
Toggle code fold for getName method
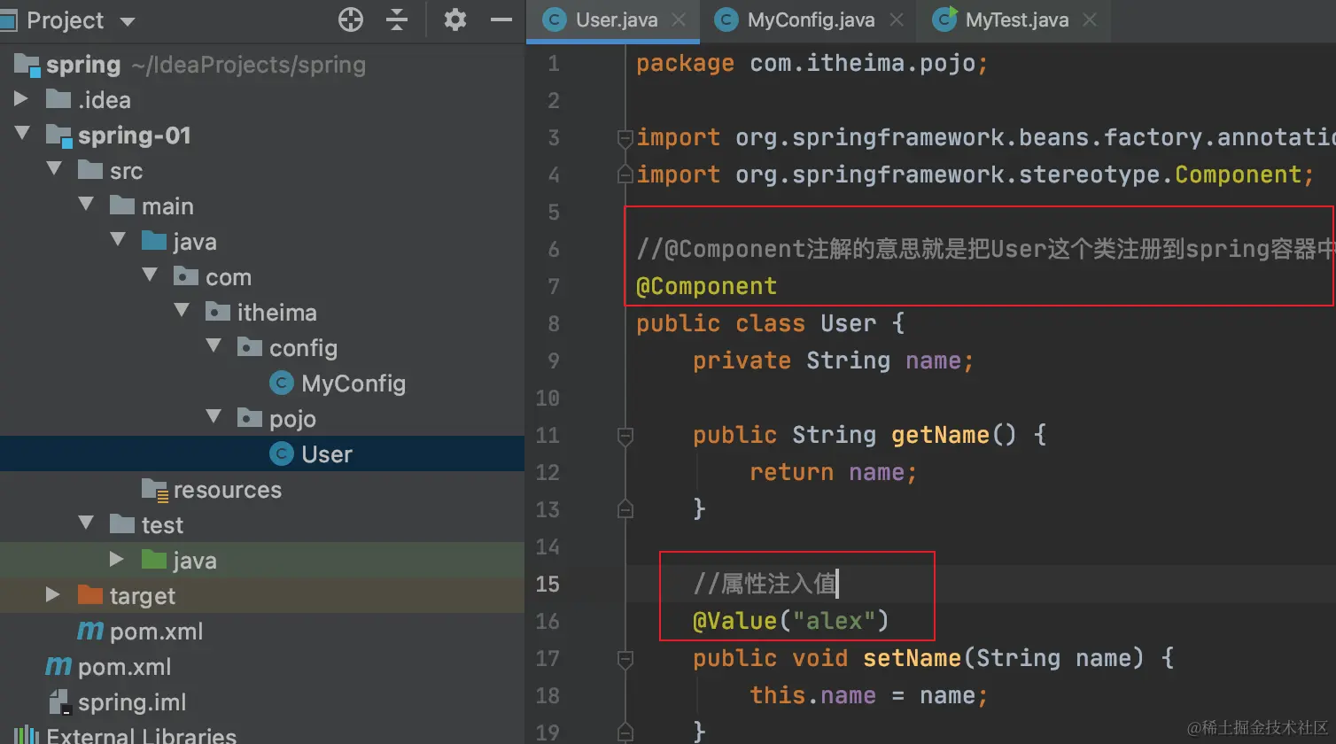pos(625,435)
